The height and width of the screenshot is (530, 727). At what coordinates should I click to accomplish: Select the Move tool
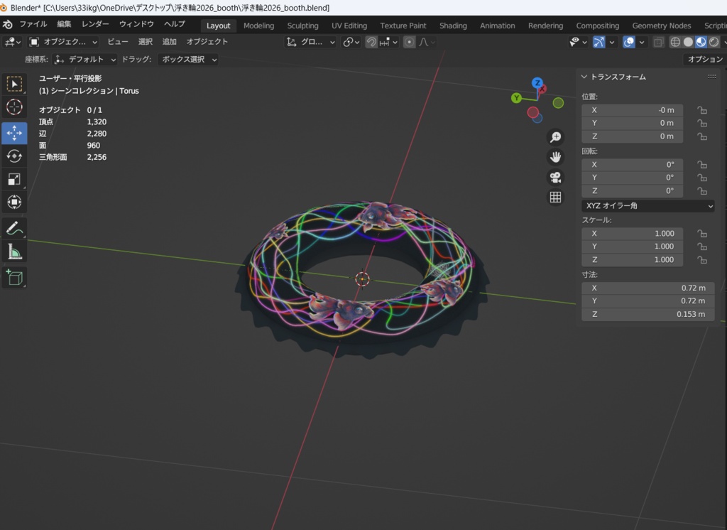14,133
